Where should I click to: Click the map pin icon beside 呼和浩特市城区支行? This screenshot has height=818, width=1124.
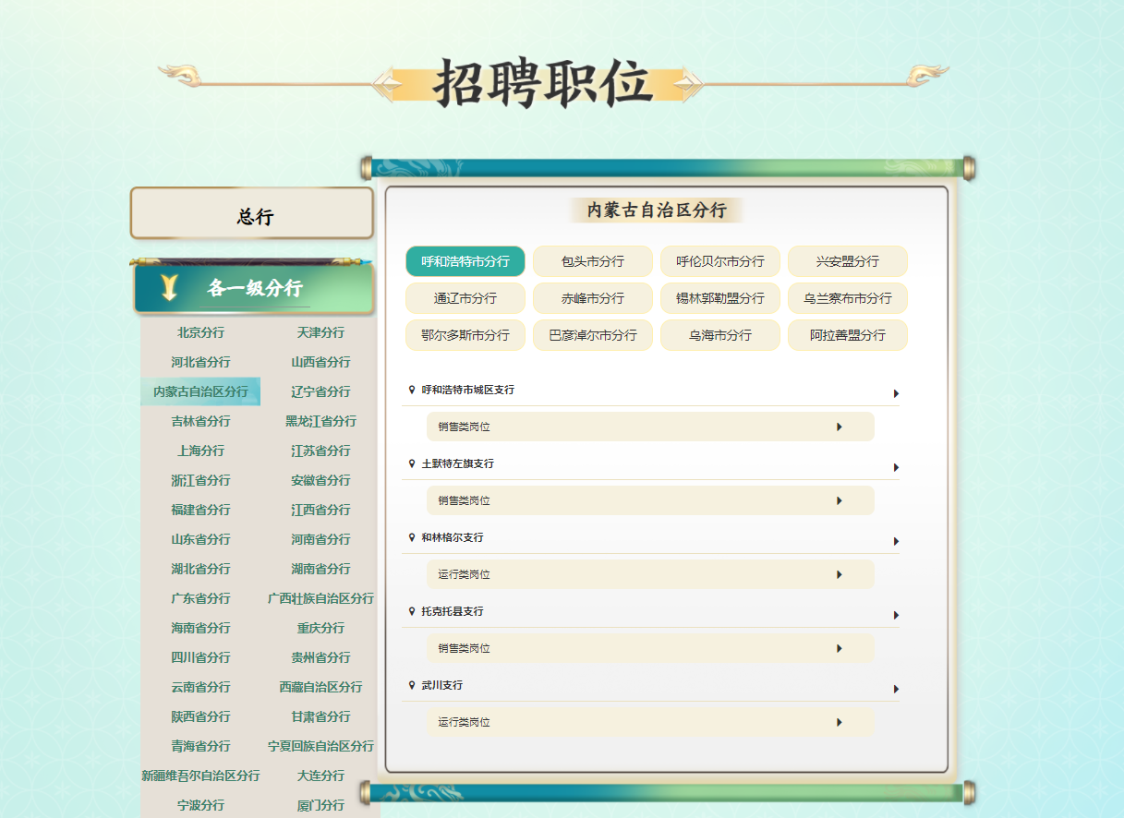412,390
